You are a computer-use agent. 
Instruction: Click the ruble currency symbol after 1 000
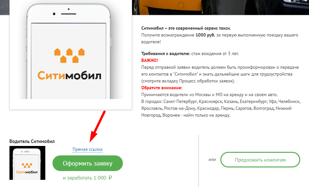(110, 178)
